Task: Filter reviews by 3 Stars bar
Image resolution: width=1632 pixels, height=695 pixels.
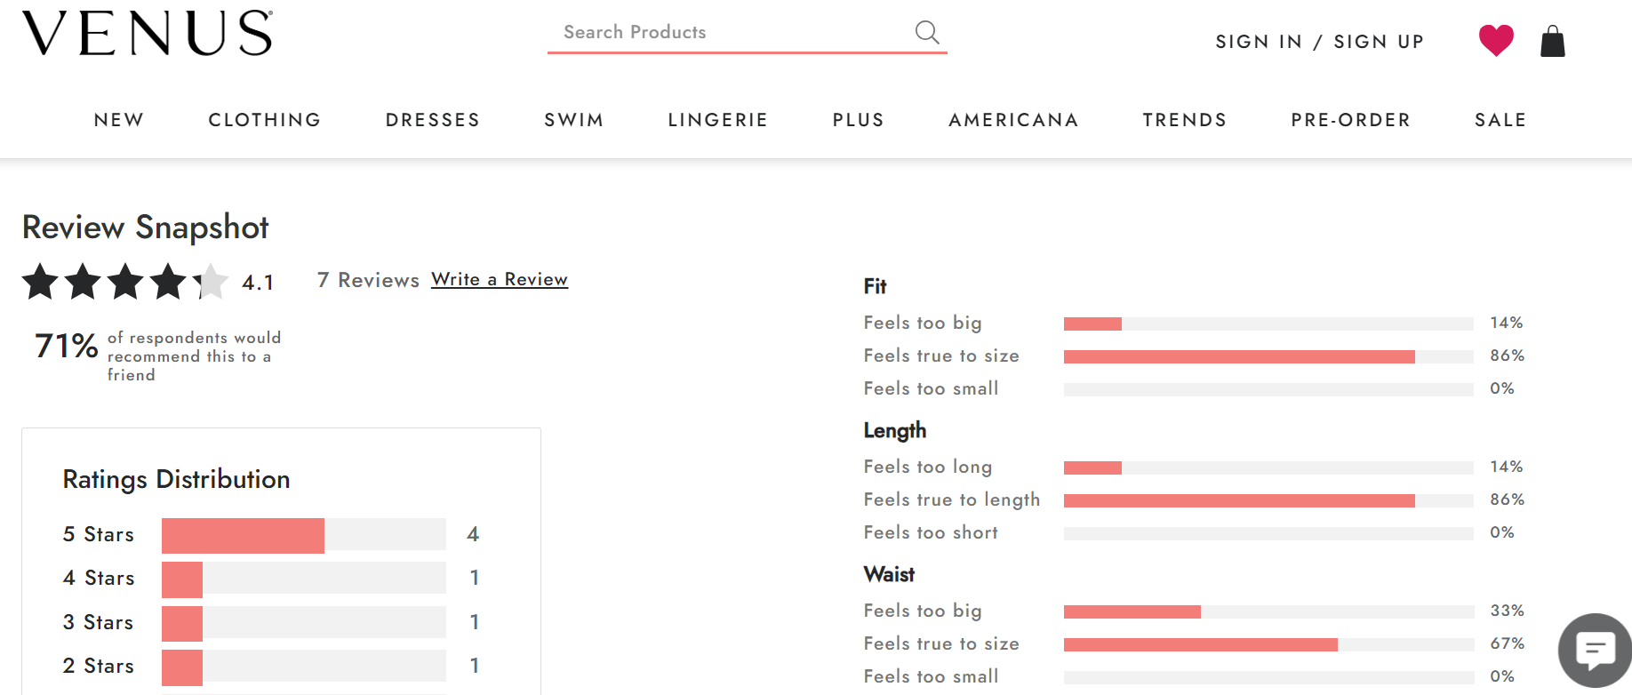Action: [x=304, y=623]
